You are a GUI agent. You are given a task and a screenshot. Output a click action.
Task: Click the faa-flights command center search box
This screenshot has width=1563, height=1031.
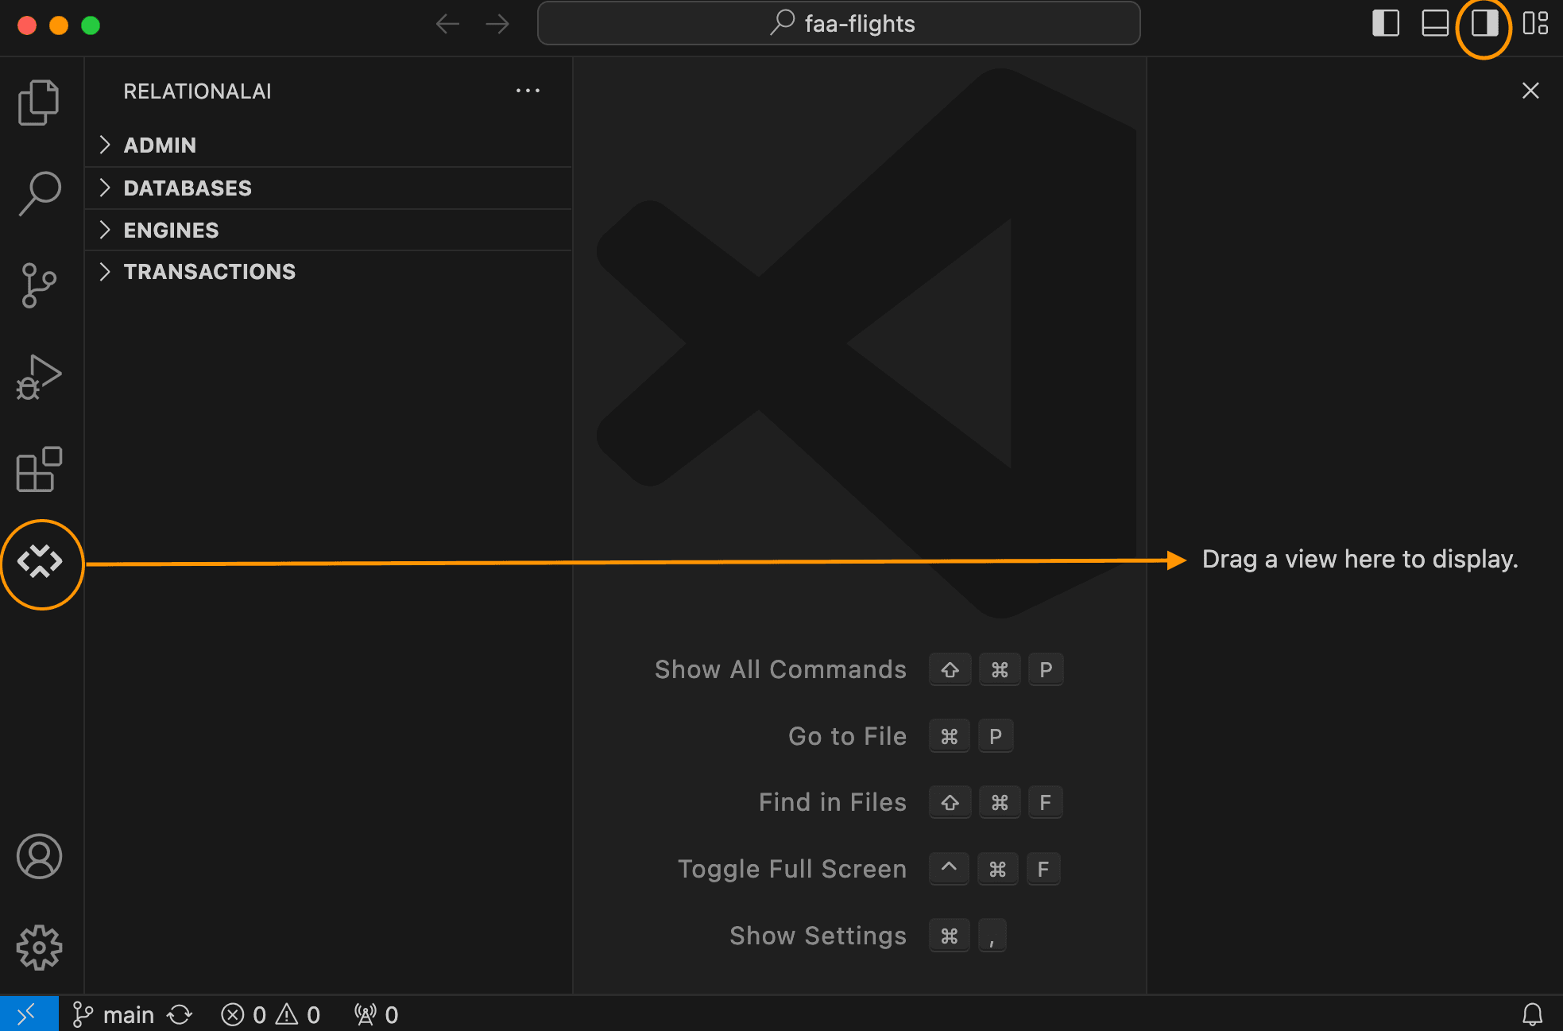pyautogui.click(x=839, y=24)
